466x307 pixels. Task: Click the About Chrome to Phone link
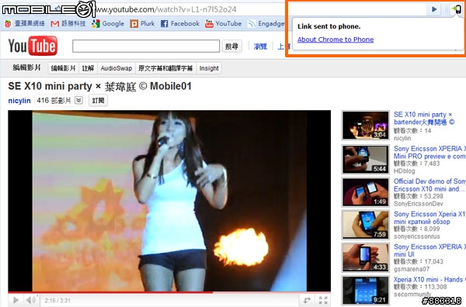336,40
